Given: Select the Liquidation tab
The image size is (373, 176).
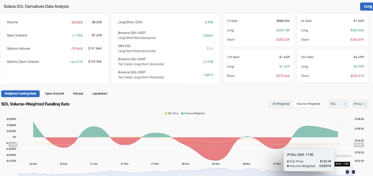Looking at the screenshot, I should 100,94.
